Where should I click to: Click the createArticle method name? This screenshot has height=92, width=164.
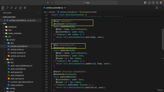point(67,27)
